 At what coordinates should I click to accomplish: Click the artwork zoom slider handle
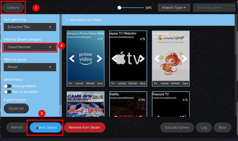(x=120, y=8)
